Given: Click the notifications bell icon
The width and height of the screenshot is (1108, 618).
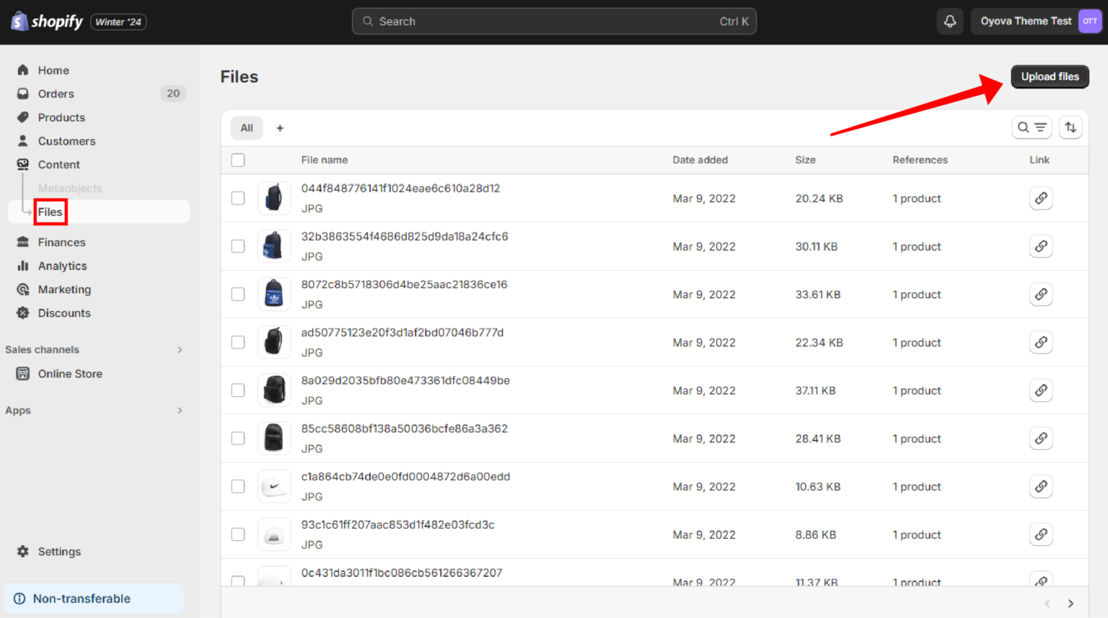Looking at the screenshot, I should [949, 21].
